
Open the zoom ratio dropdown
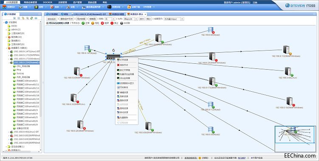click(130, 19)
